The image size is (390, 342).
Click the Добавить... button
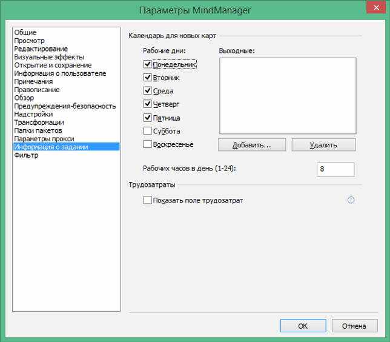point(252,145)
